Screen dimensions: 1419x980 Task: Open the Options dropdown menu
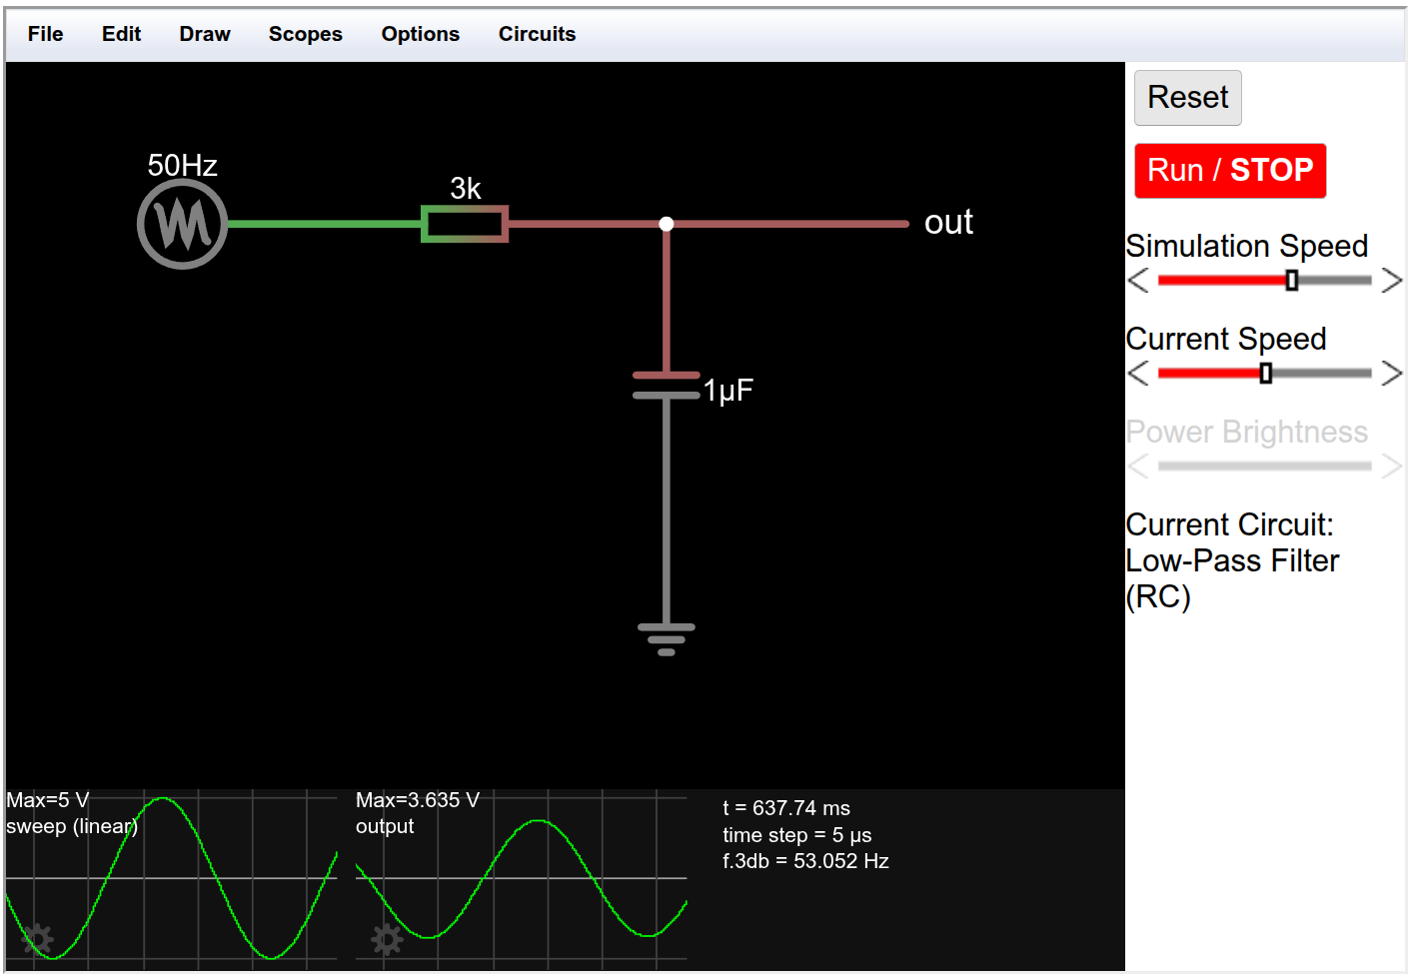point(420,34)
